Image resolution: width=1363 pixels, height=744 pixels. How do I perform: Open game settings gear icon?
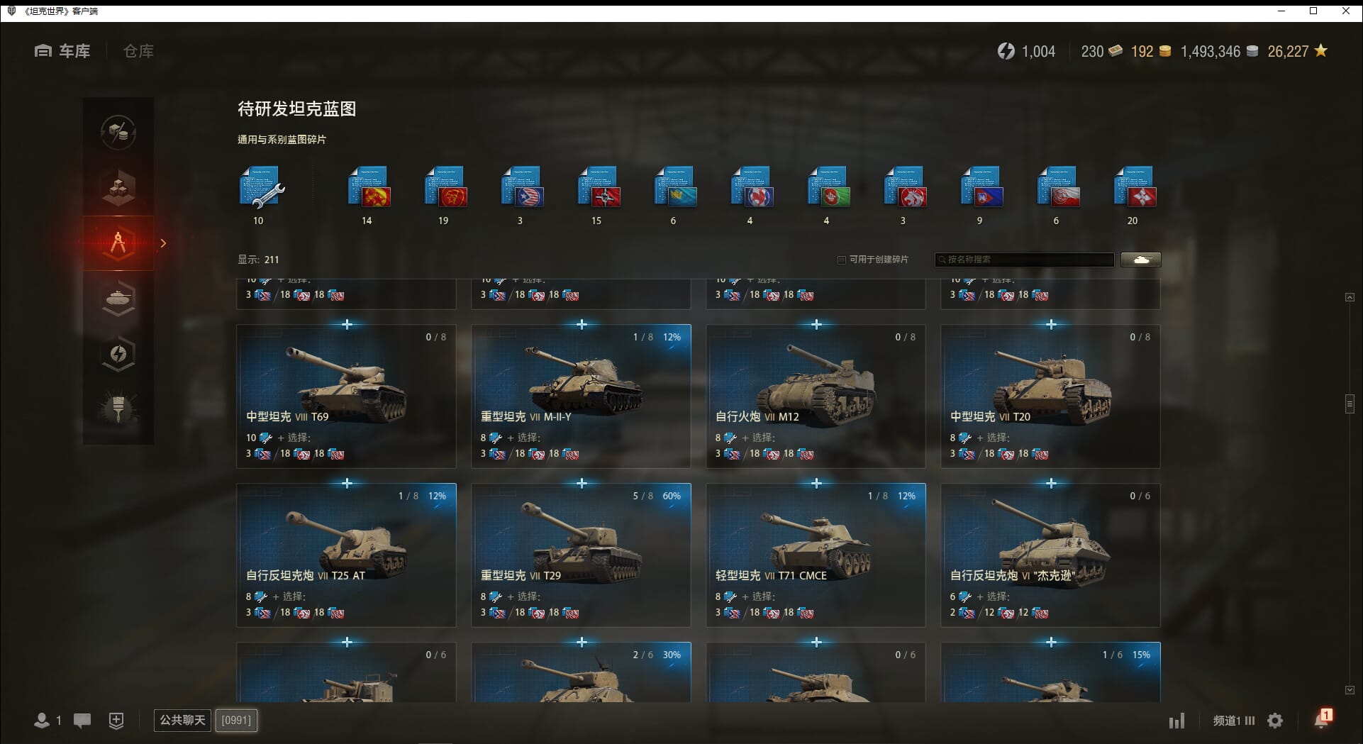click(x=1275, y=721)
